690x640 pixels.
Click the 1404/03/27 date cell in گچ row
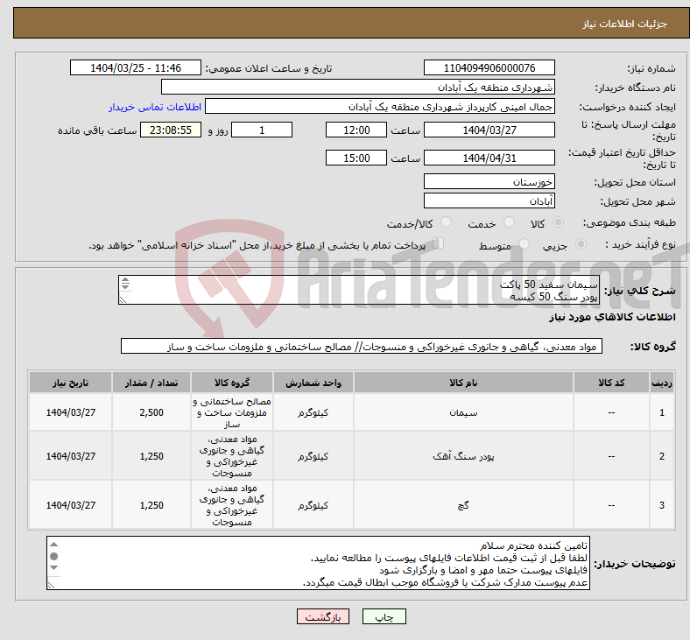pyautogui.click(x=70, y=505)
